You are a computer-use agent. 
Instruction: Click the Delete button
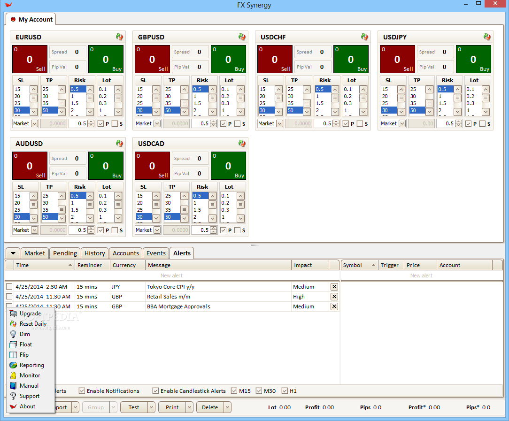pyautogui.click(x=210, y=407)
